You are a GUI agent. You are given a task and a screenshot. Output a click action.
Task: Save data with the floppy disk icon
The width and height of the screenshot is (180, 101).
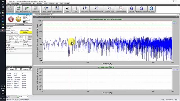click(57, 9)
